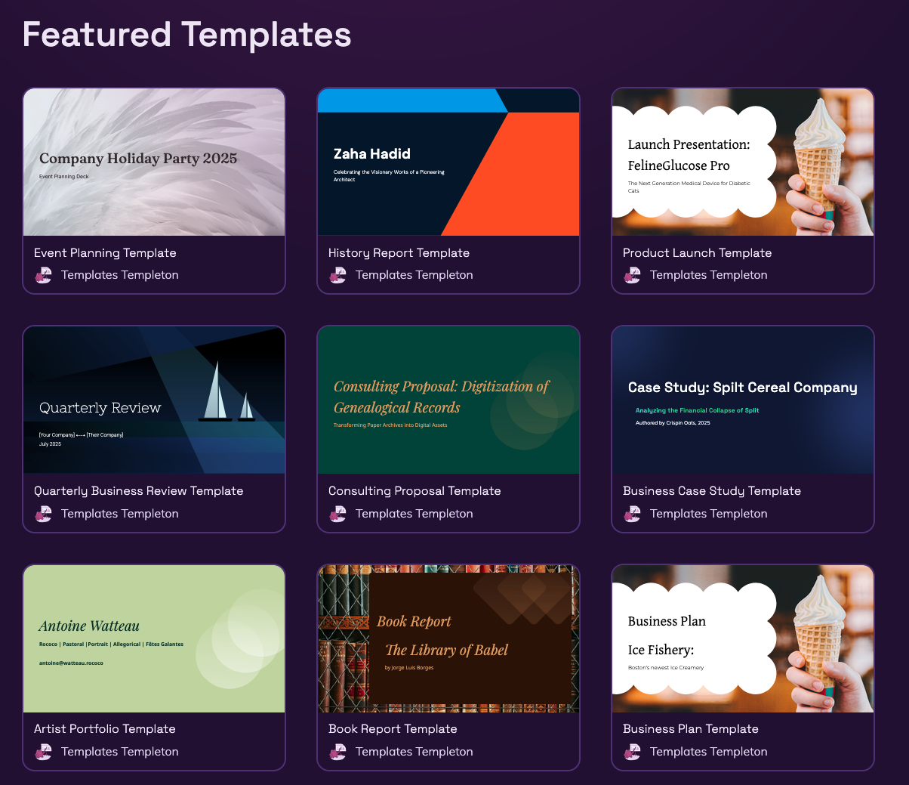The image size is (909, 785).
Task: Click the Zaha Hadid presentation preview
Action: click(x=448, y=162)
